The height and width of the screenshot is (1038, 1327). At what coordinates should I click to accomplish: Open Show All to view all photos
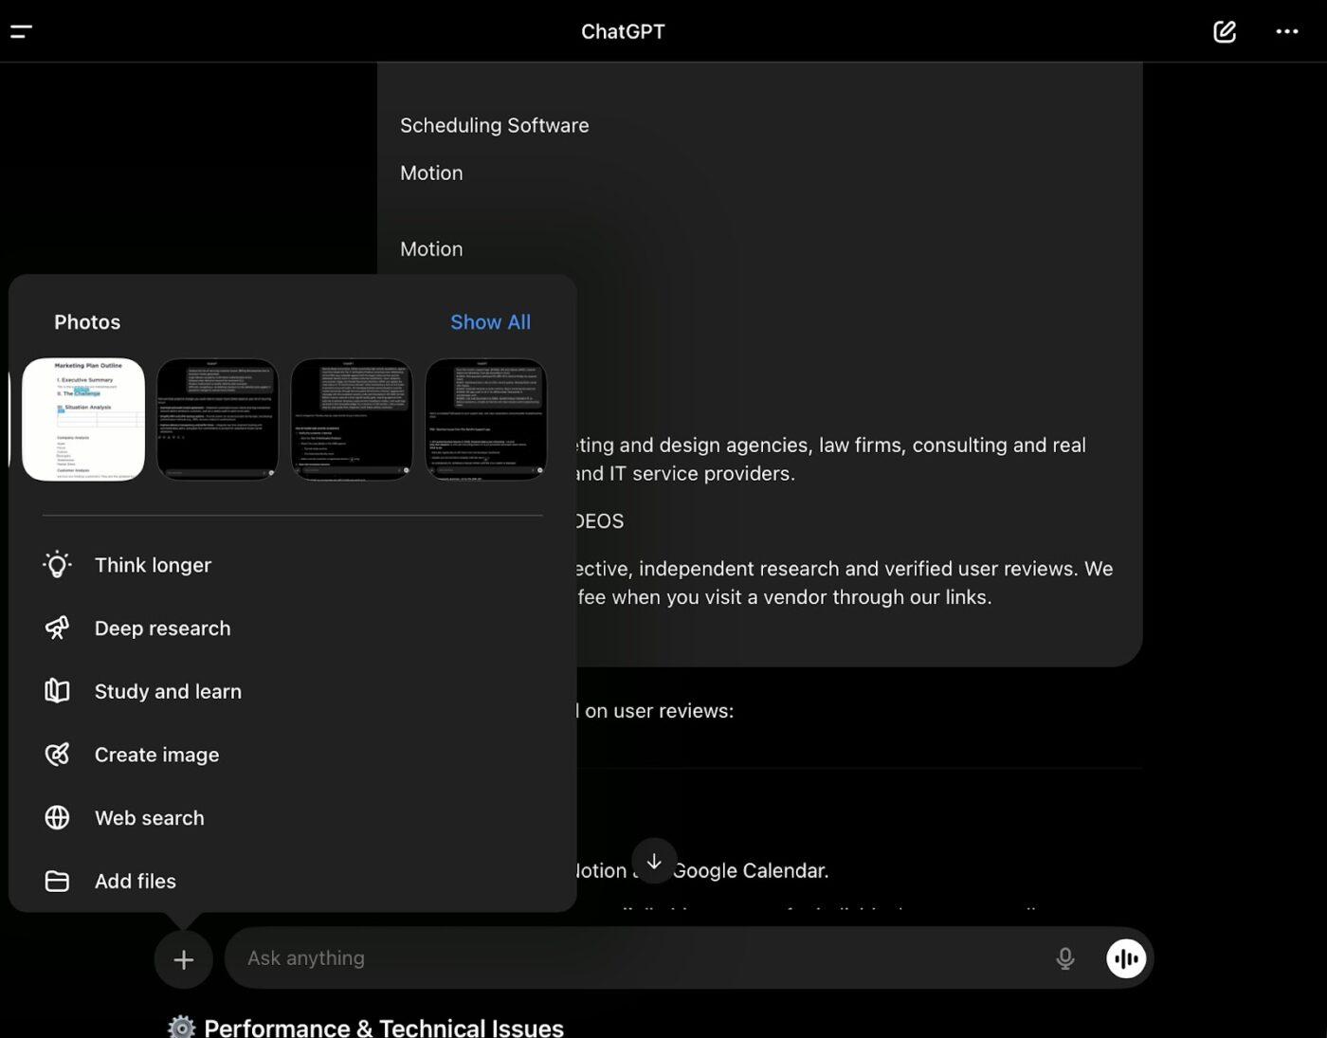coord(490,322)
